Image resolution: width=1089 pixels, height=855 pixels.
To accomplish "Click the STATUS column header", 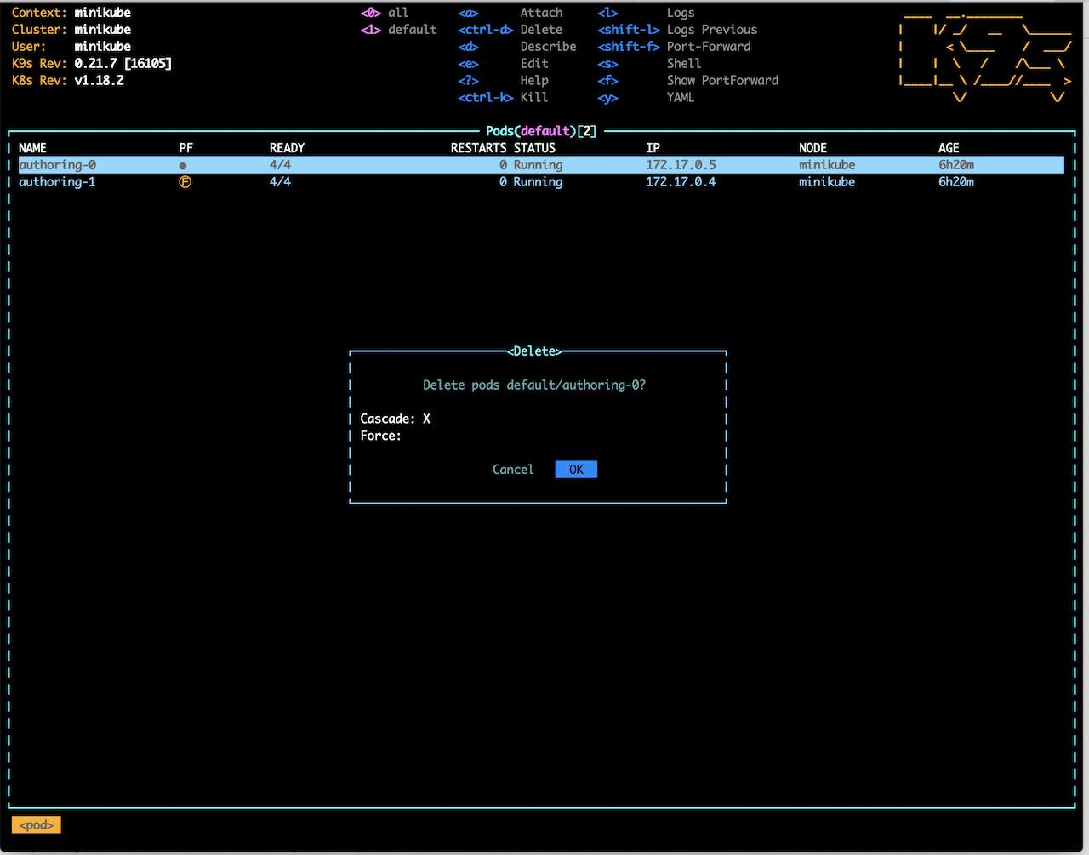I will pos(534,148).
